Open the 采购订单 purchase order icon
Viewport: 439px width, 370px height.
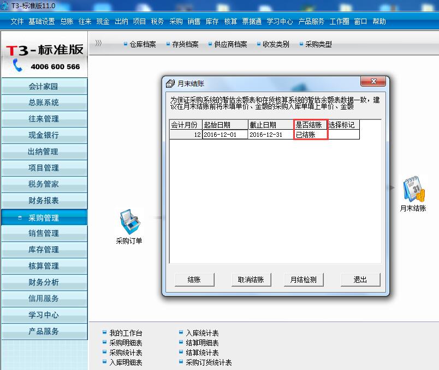tap(129, 223)
